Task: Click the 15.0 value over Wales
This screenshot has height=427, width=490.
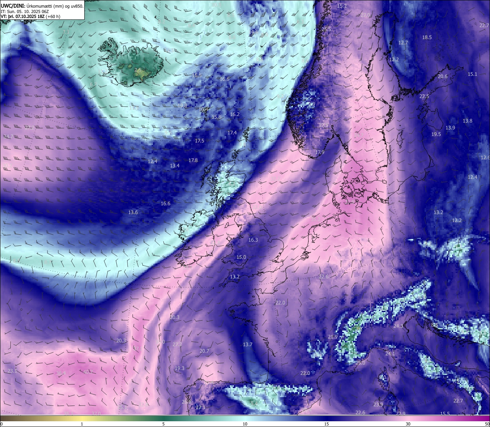Action: pos(241,257)
